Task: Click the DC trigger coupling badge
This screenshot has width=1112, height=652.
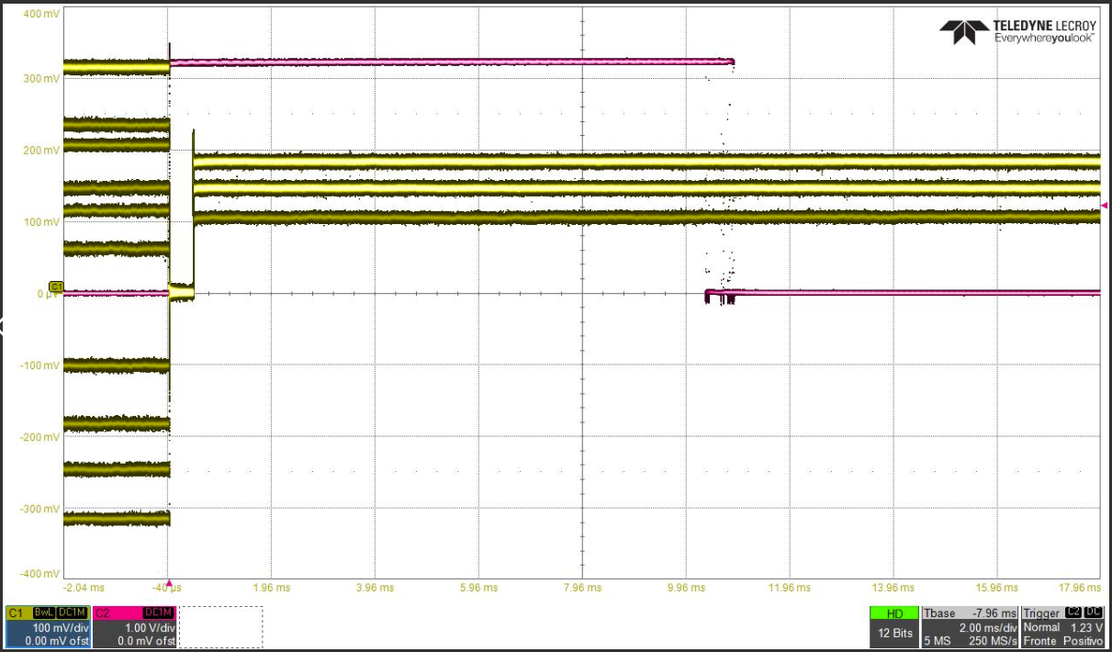Action: click(1094, 613)
